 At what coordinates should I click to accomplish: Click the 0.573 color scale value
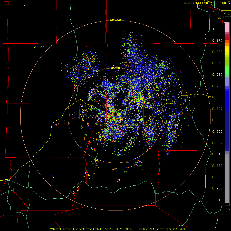pos(217,120)
